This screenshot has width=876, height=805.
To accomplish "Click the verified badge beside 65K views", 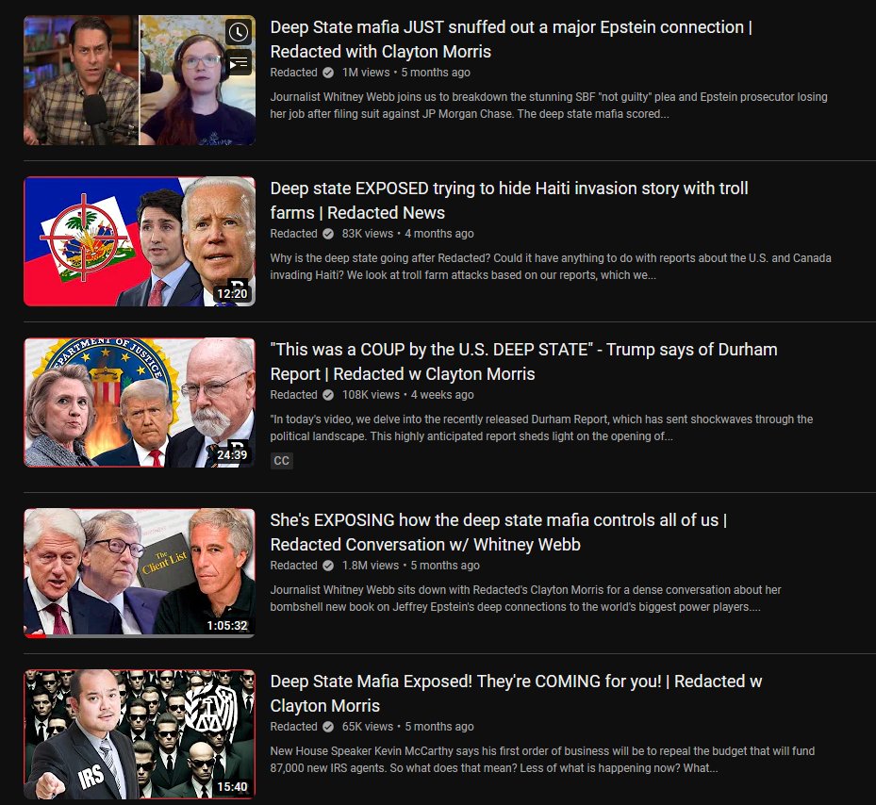I will click(x=328, y=727).
